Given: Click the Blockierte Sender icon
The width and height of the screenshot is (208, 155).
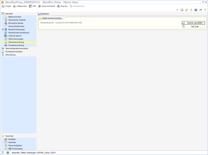Looking at the screenshot, I should click(x=6, y=23).
